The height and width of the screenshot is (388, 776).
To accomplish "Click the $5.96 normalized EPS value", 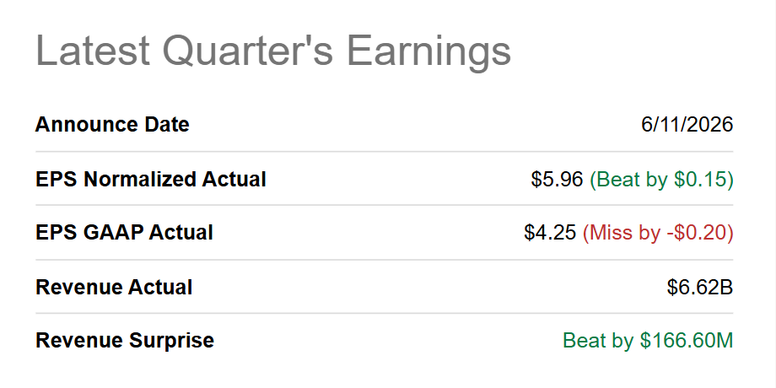I will tap(558, 179).
